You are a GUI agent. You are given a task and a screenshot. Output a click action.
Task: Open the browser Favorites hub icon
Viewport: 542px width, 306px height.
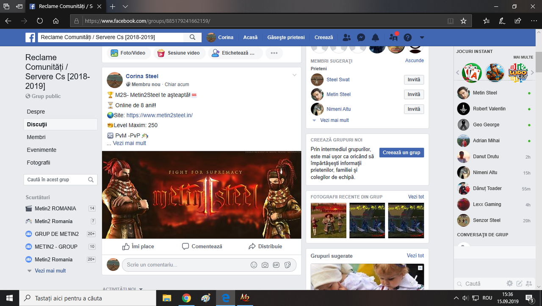(x=486, y=21)
